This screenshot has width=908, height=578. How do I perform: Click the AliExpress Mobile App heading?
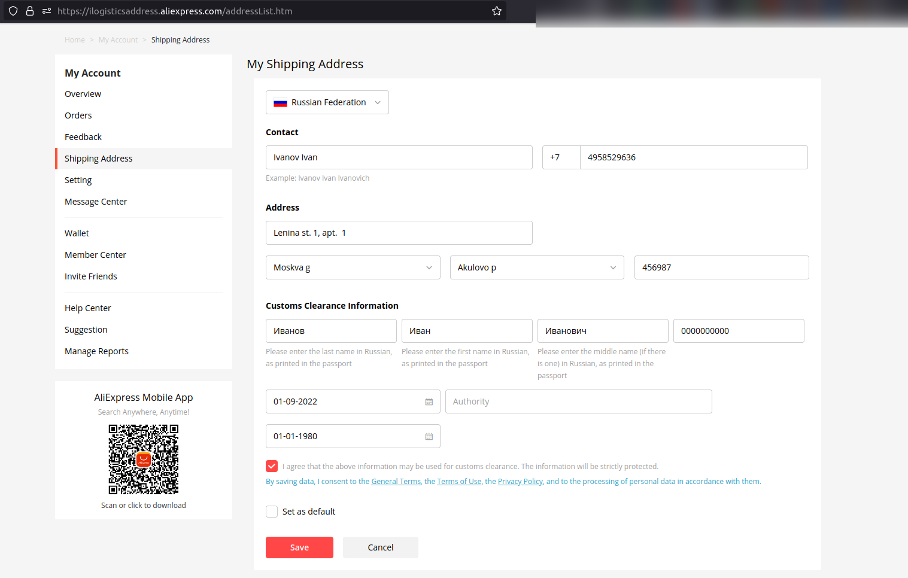144,397
